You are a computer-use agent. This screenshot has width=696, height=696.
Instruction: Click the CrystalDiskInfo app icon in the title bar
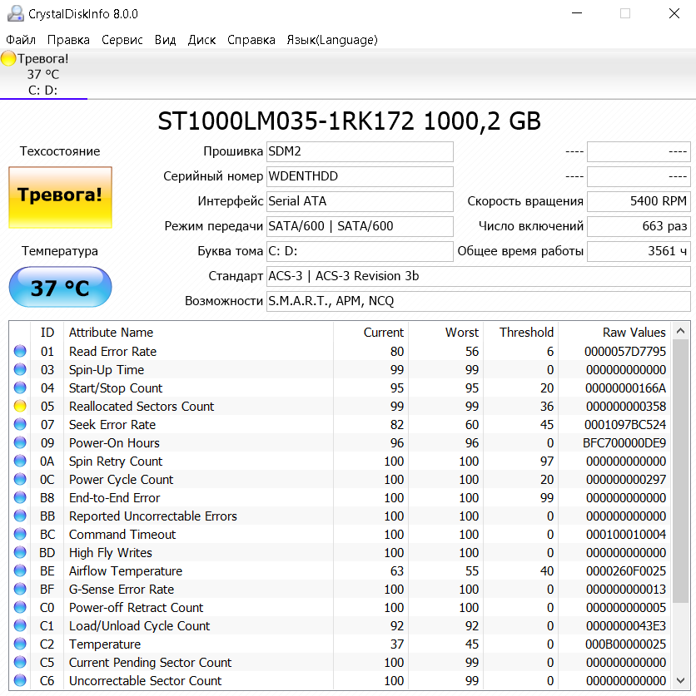(14, 14)
